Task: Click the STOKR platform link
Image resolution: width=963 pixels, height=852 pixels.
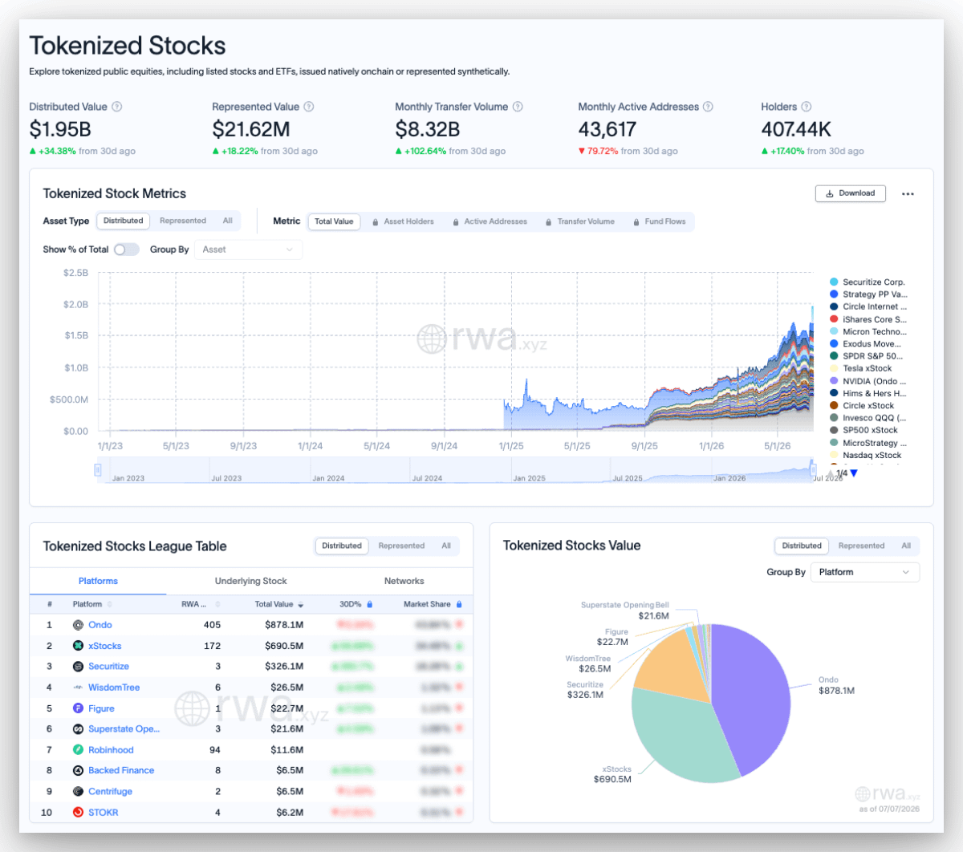Action: pos(103,813)
